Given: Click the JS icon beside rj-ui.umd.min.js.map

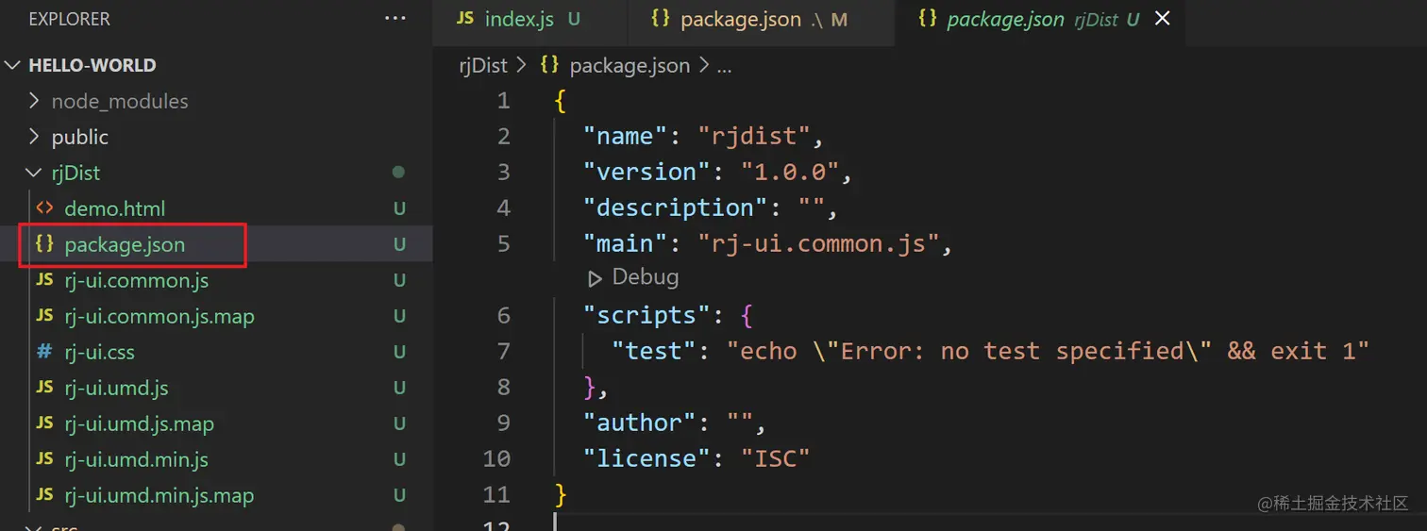Looking at the screenshot, I should pos(44,494).
